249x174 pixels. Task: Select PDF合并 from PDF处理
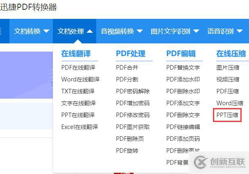[x=127, y=68]
